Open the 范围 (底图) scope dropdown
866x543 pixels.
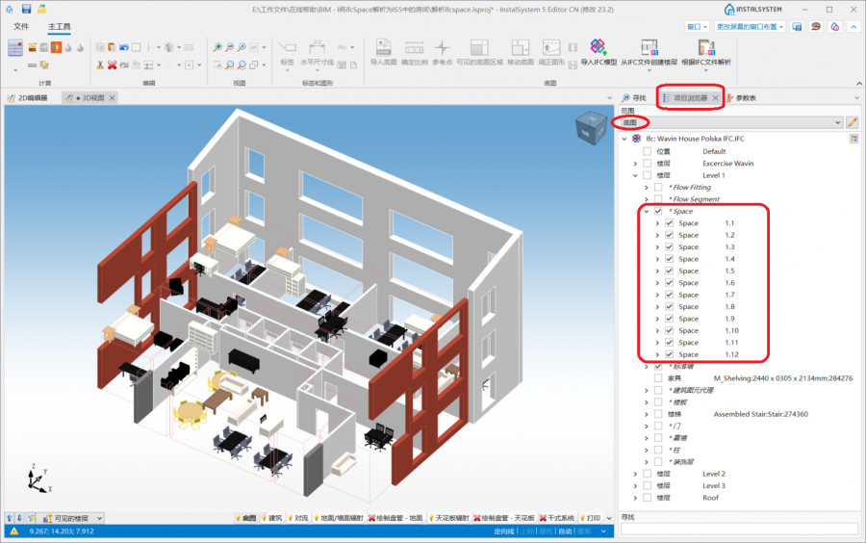(x=731, y=122)
